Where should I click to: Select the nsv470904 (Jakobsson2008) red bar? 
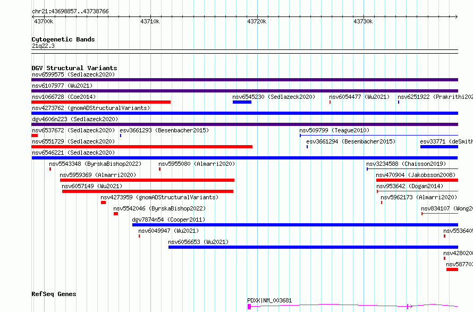point(417,180)
